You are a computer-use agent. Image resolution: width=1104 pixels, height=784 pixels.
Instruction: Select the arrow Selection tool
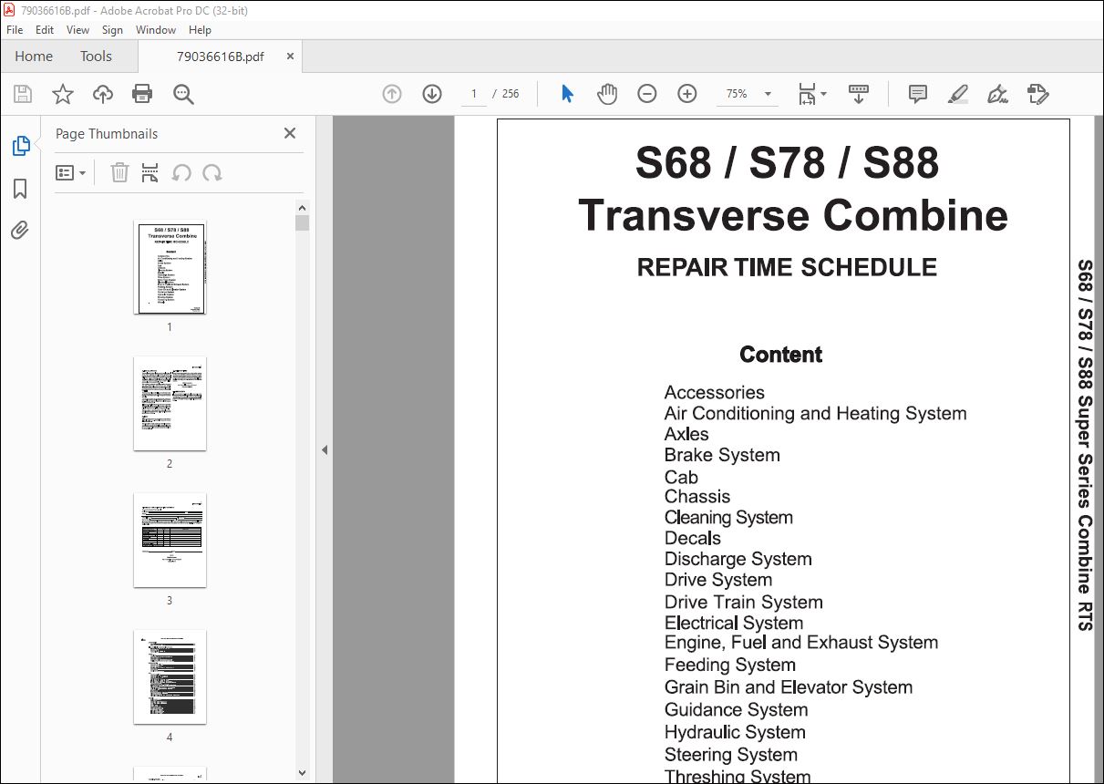click(567, 94)
